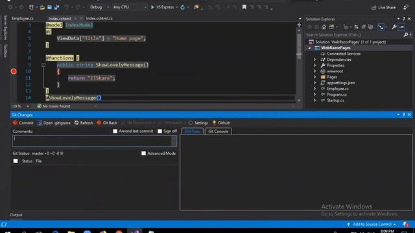This screenshot has height=233, width=415.
Task: Click the Switch Views icon in Solution Explorer
Action: [x=331, y=27]
